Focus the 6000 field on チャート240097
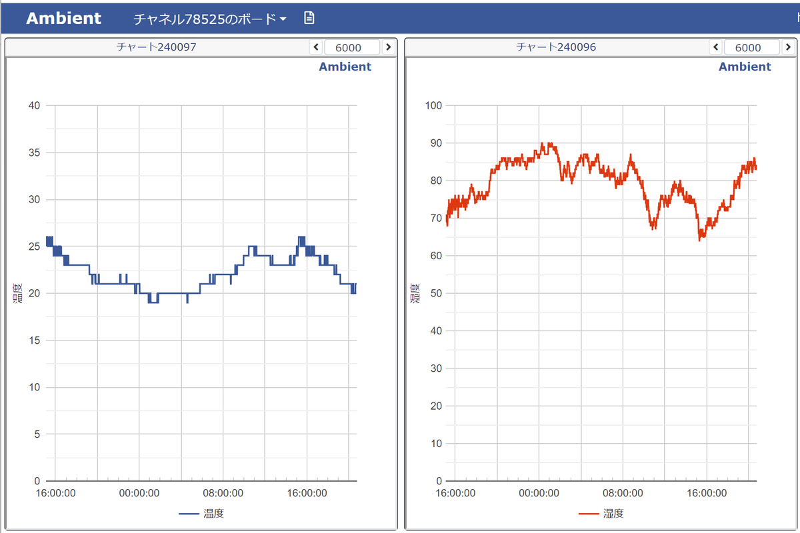 coord(351,47)
